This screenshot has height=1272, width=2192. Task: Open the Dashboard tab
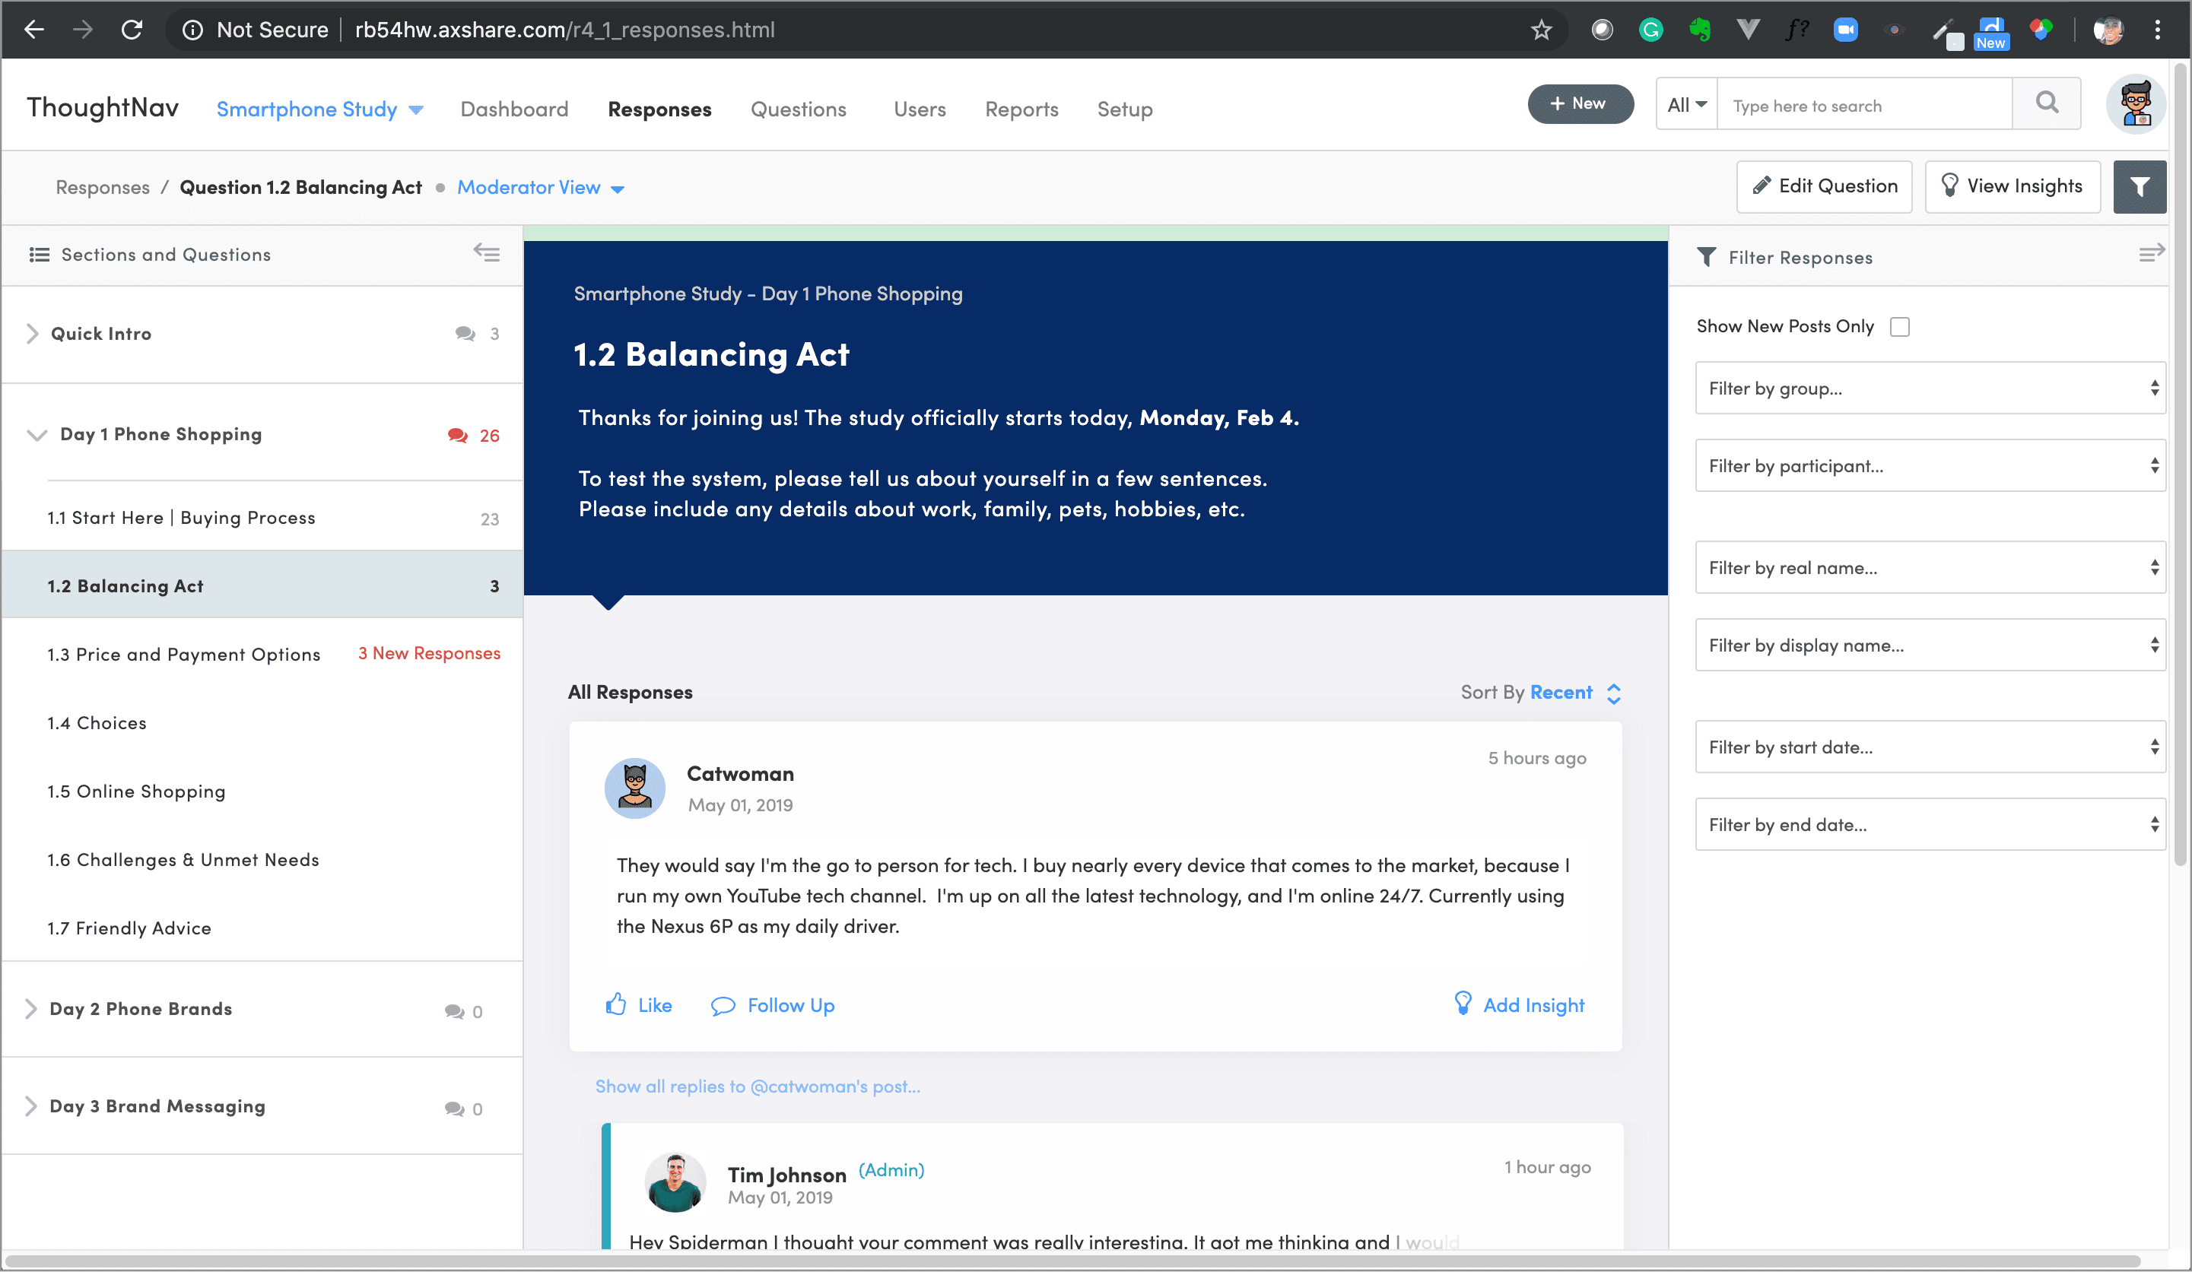click(x=514, y=109)
